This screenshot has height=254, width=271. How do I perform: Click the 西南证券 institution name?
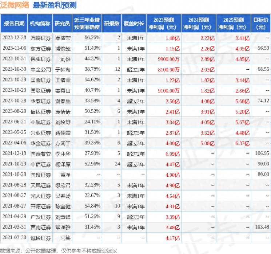pyautogui.click(x=40, y=228)
